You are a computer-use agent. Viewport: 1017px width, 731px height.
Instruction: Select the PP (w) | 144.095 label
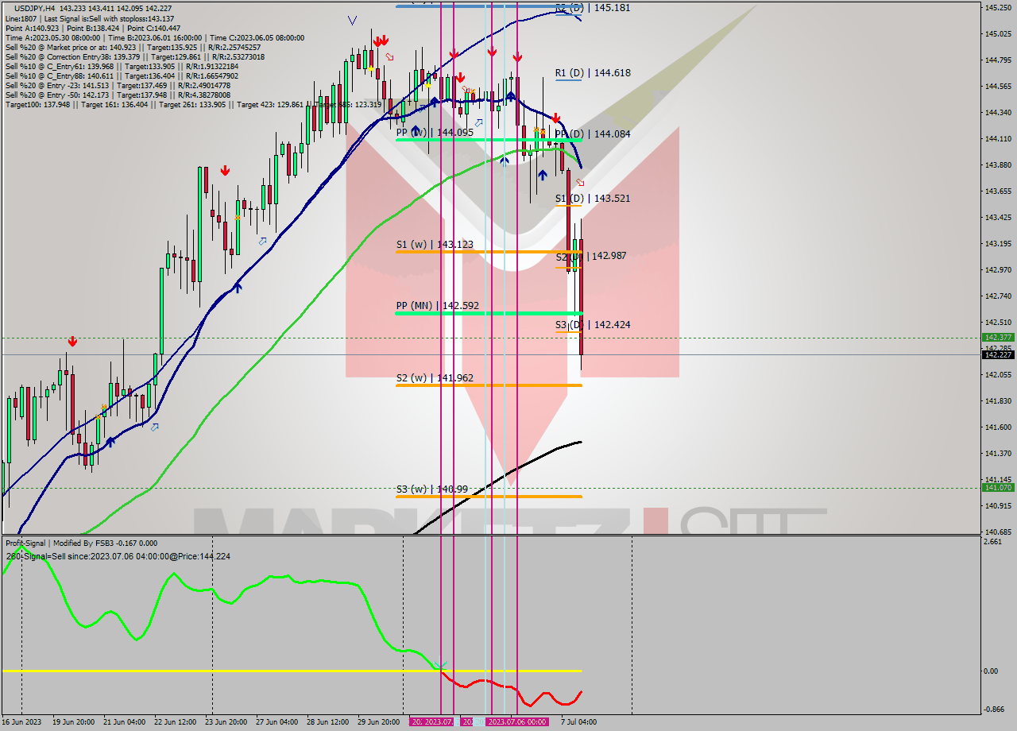(435, 133)
